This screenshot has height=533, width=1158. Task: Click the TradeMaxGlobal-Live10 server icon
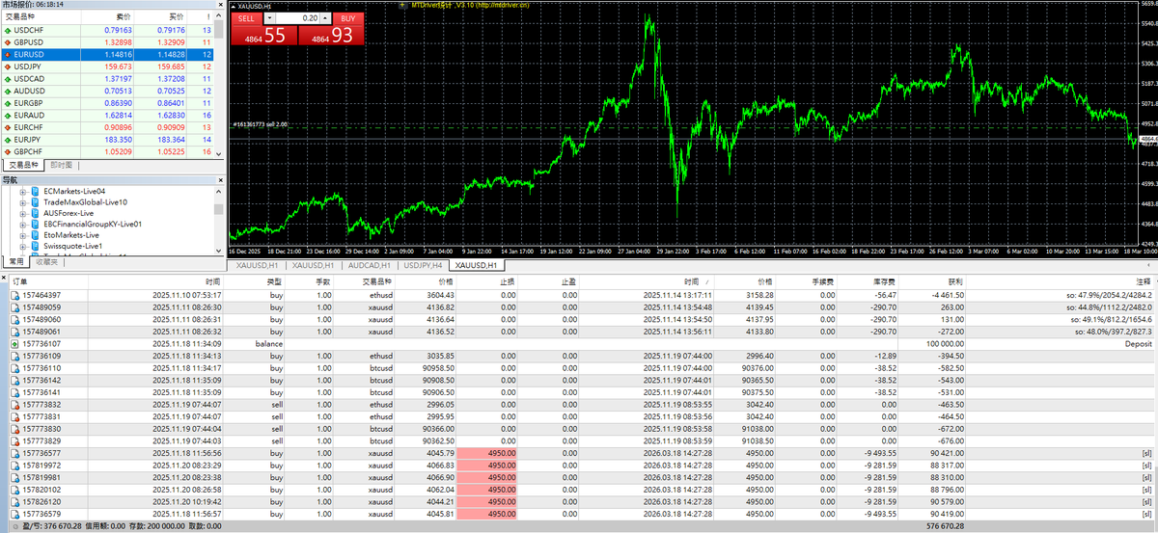pos(36,201)
